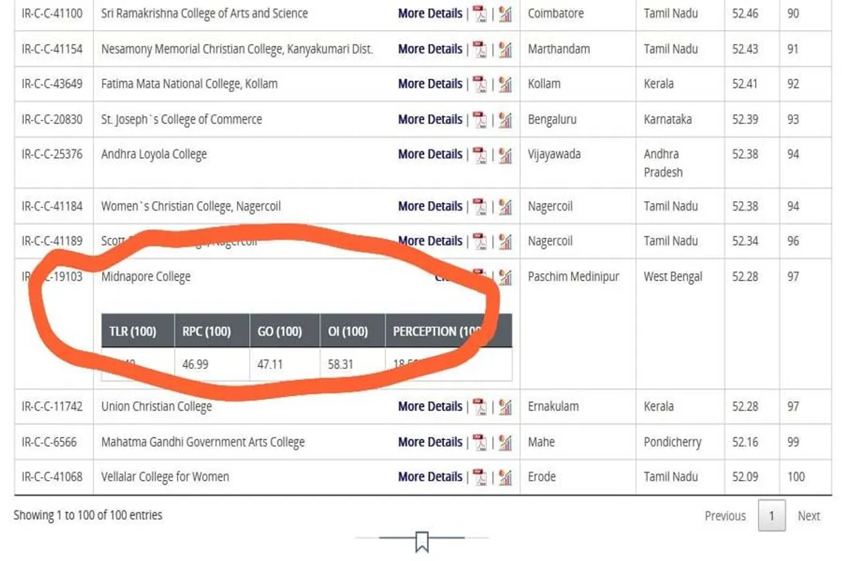Click the OI (100) column header in score table
This screenshot has width=842, height=561.
click(348, 331)
